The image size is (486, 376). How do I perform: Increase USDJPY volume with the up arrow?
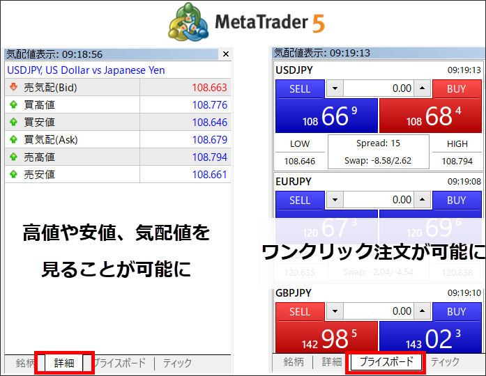pos(423,88)
